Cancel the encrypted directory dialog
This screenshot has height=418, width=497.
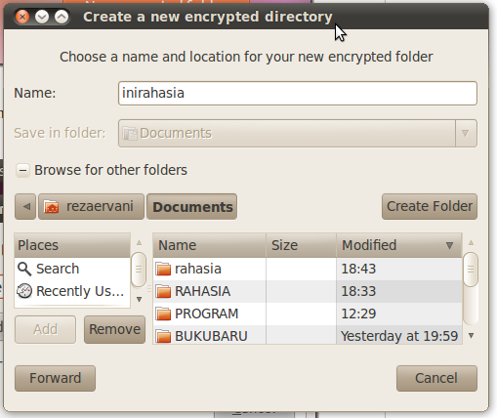point(436,378)
